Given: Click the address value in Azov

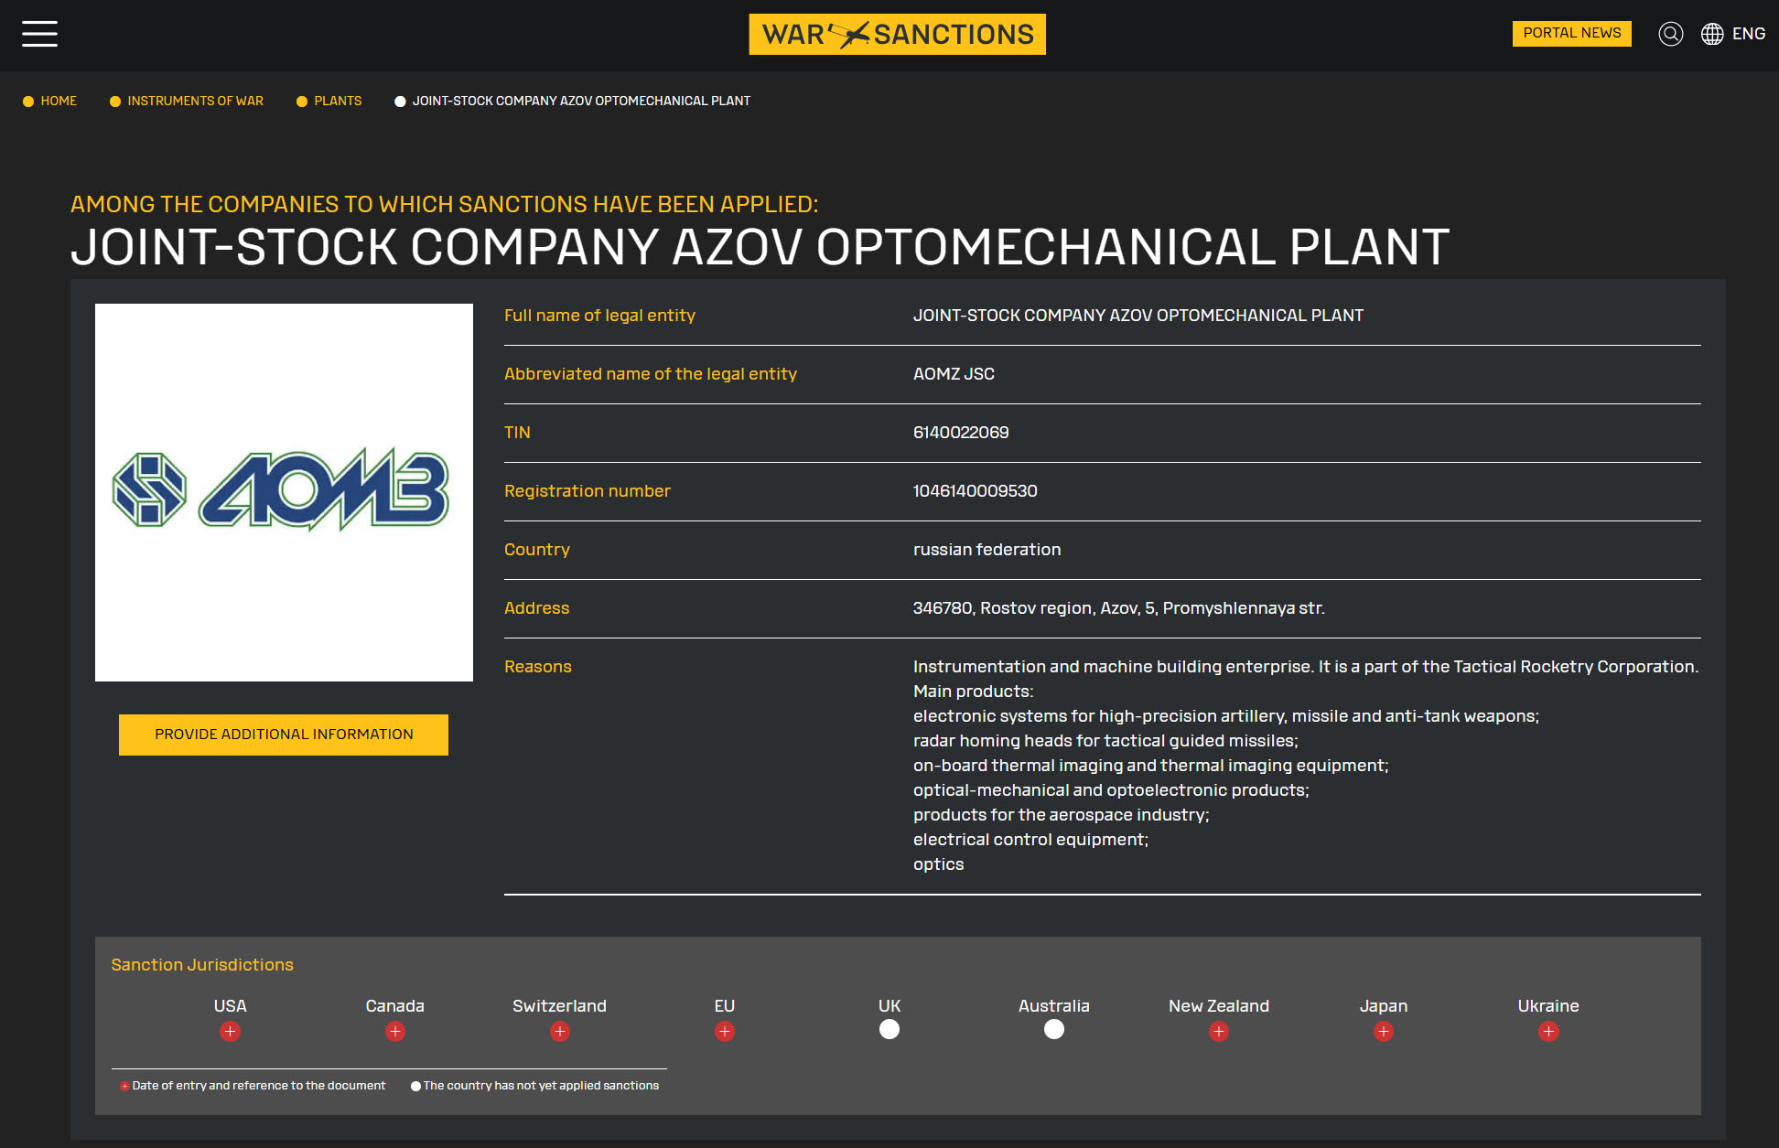Looking at the screenshot, I should tap(1119, 608).
